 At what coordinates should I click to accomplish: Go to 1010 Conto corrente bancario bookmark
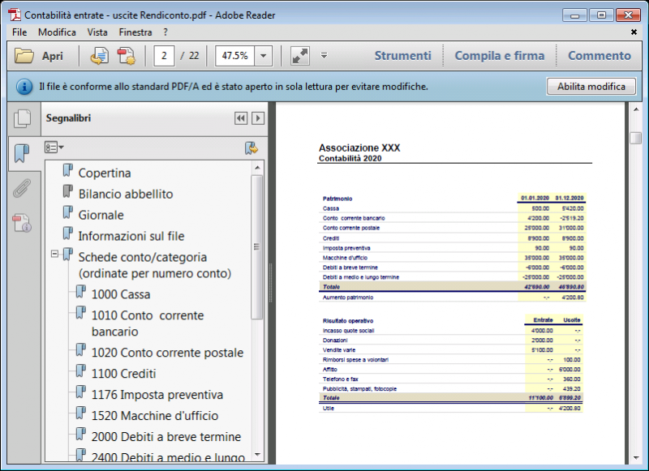coord(148,323)
